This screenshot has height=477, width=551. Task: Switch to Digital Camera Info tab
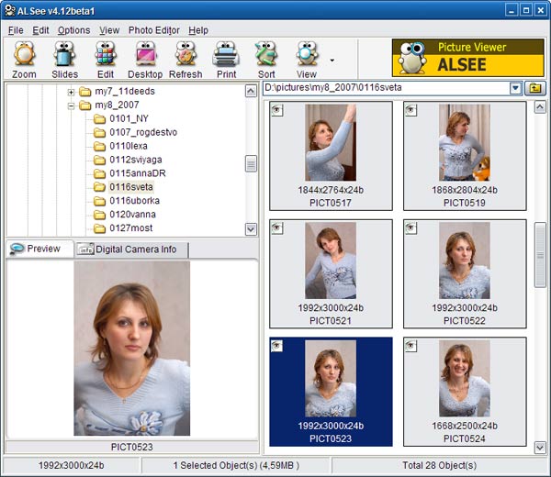[131, 250]
